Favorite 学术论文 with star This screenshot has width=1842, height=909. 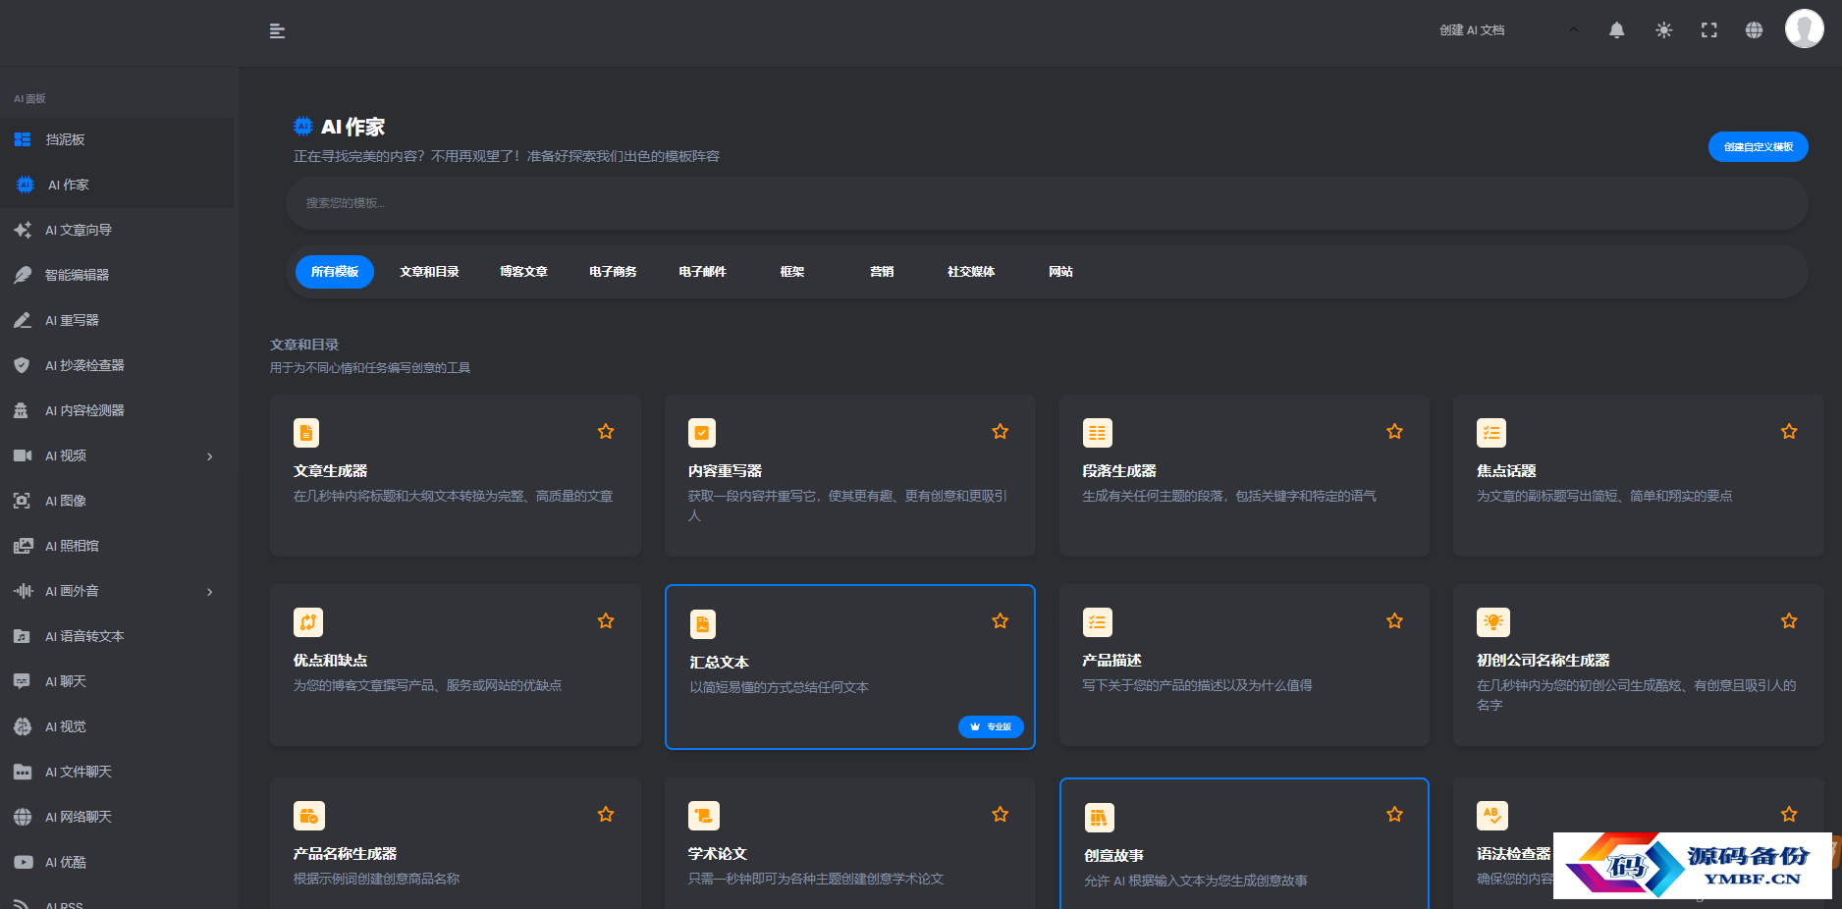click(1001, 815)
